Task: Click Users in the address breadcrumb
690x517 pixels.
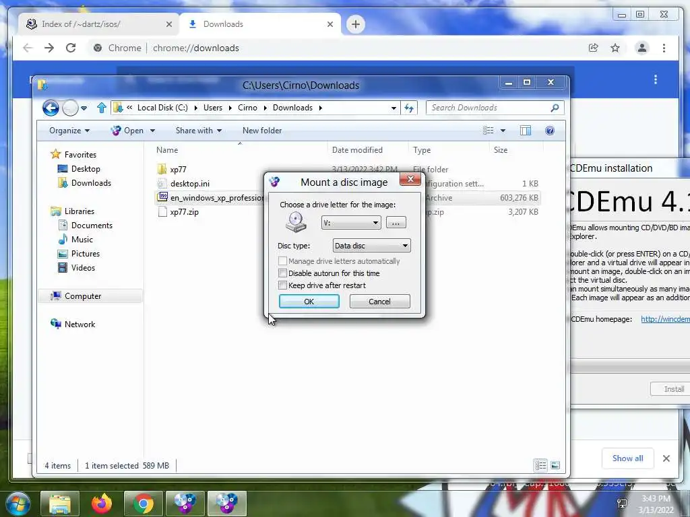Action: click(212, 108)
